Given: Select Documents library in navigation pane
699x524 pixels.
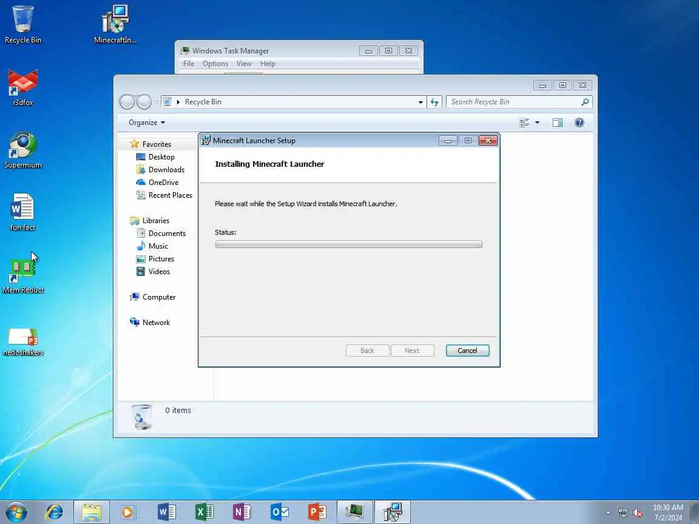Looking at the screenshot, I should pyautogui.click(x=160, y=233).
